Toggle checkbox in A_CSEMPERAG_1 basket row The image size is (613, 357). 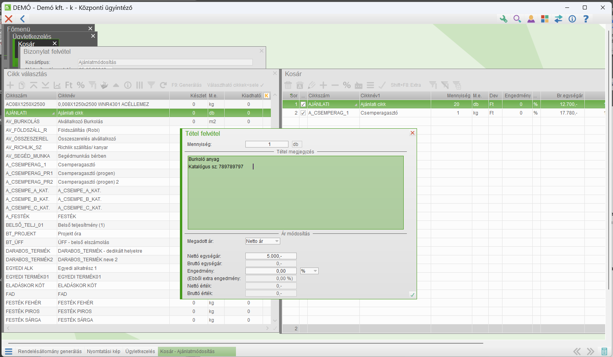click(x=303, y=113)
